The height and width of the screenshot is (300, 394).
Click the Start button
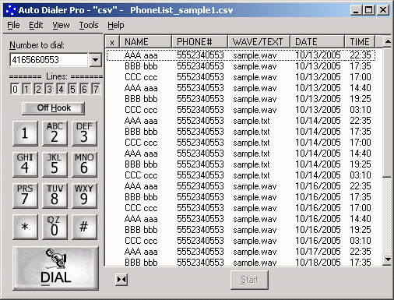click(x=249, y=280)
